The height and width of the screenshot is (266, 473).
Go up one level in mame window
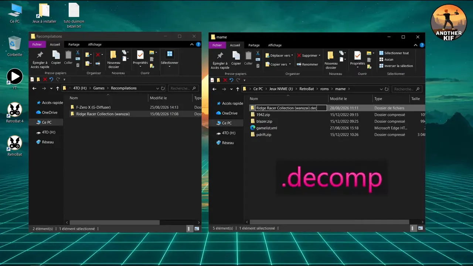(x=238, y=89)
